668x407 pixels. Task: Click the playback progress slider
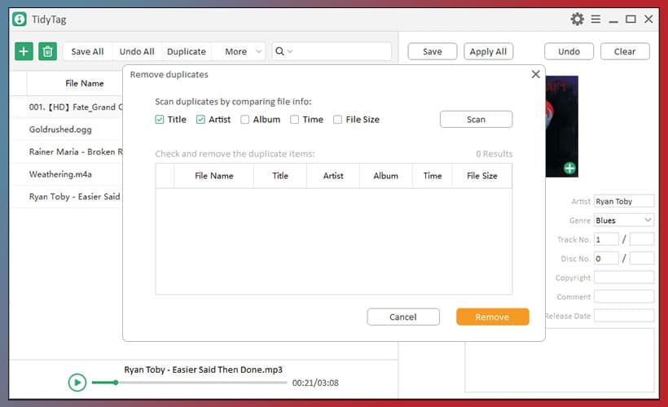pyautogui.click(x=190, y=383)
